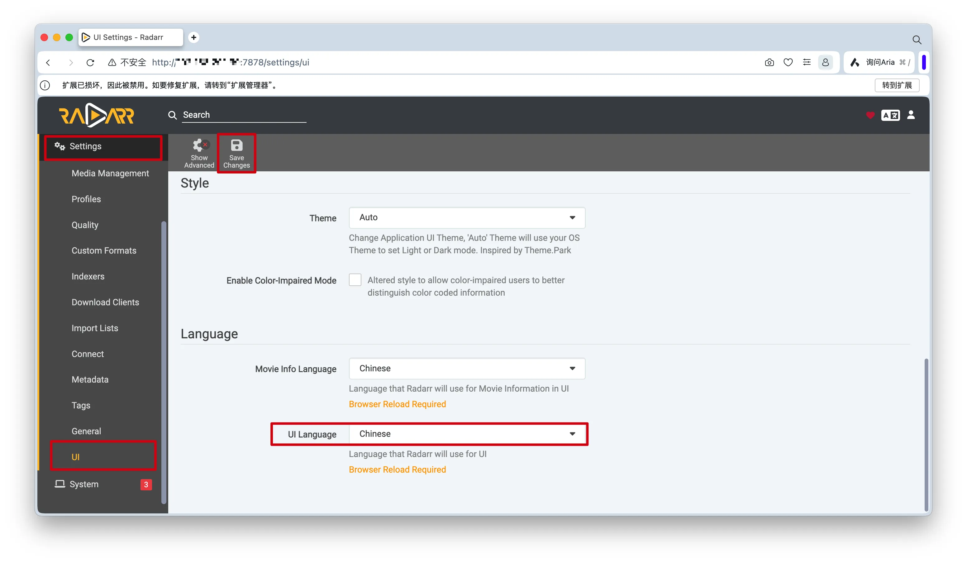
Task: Click the System laptop icon in sidebar
Action: (60, 484)
